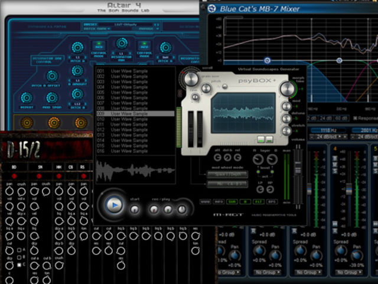This screenshot has height=284, width=378.
Task: Click the Pan knob showing -39.0% in MB-7
Action: 357,255
